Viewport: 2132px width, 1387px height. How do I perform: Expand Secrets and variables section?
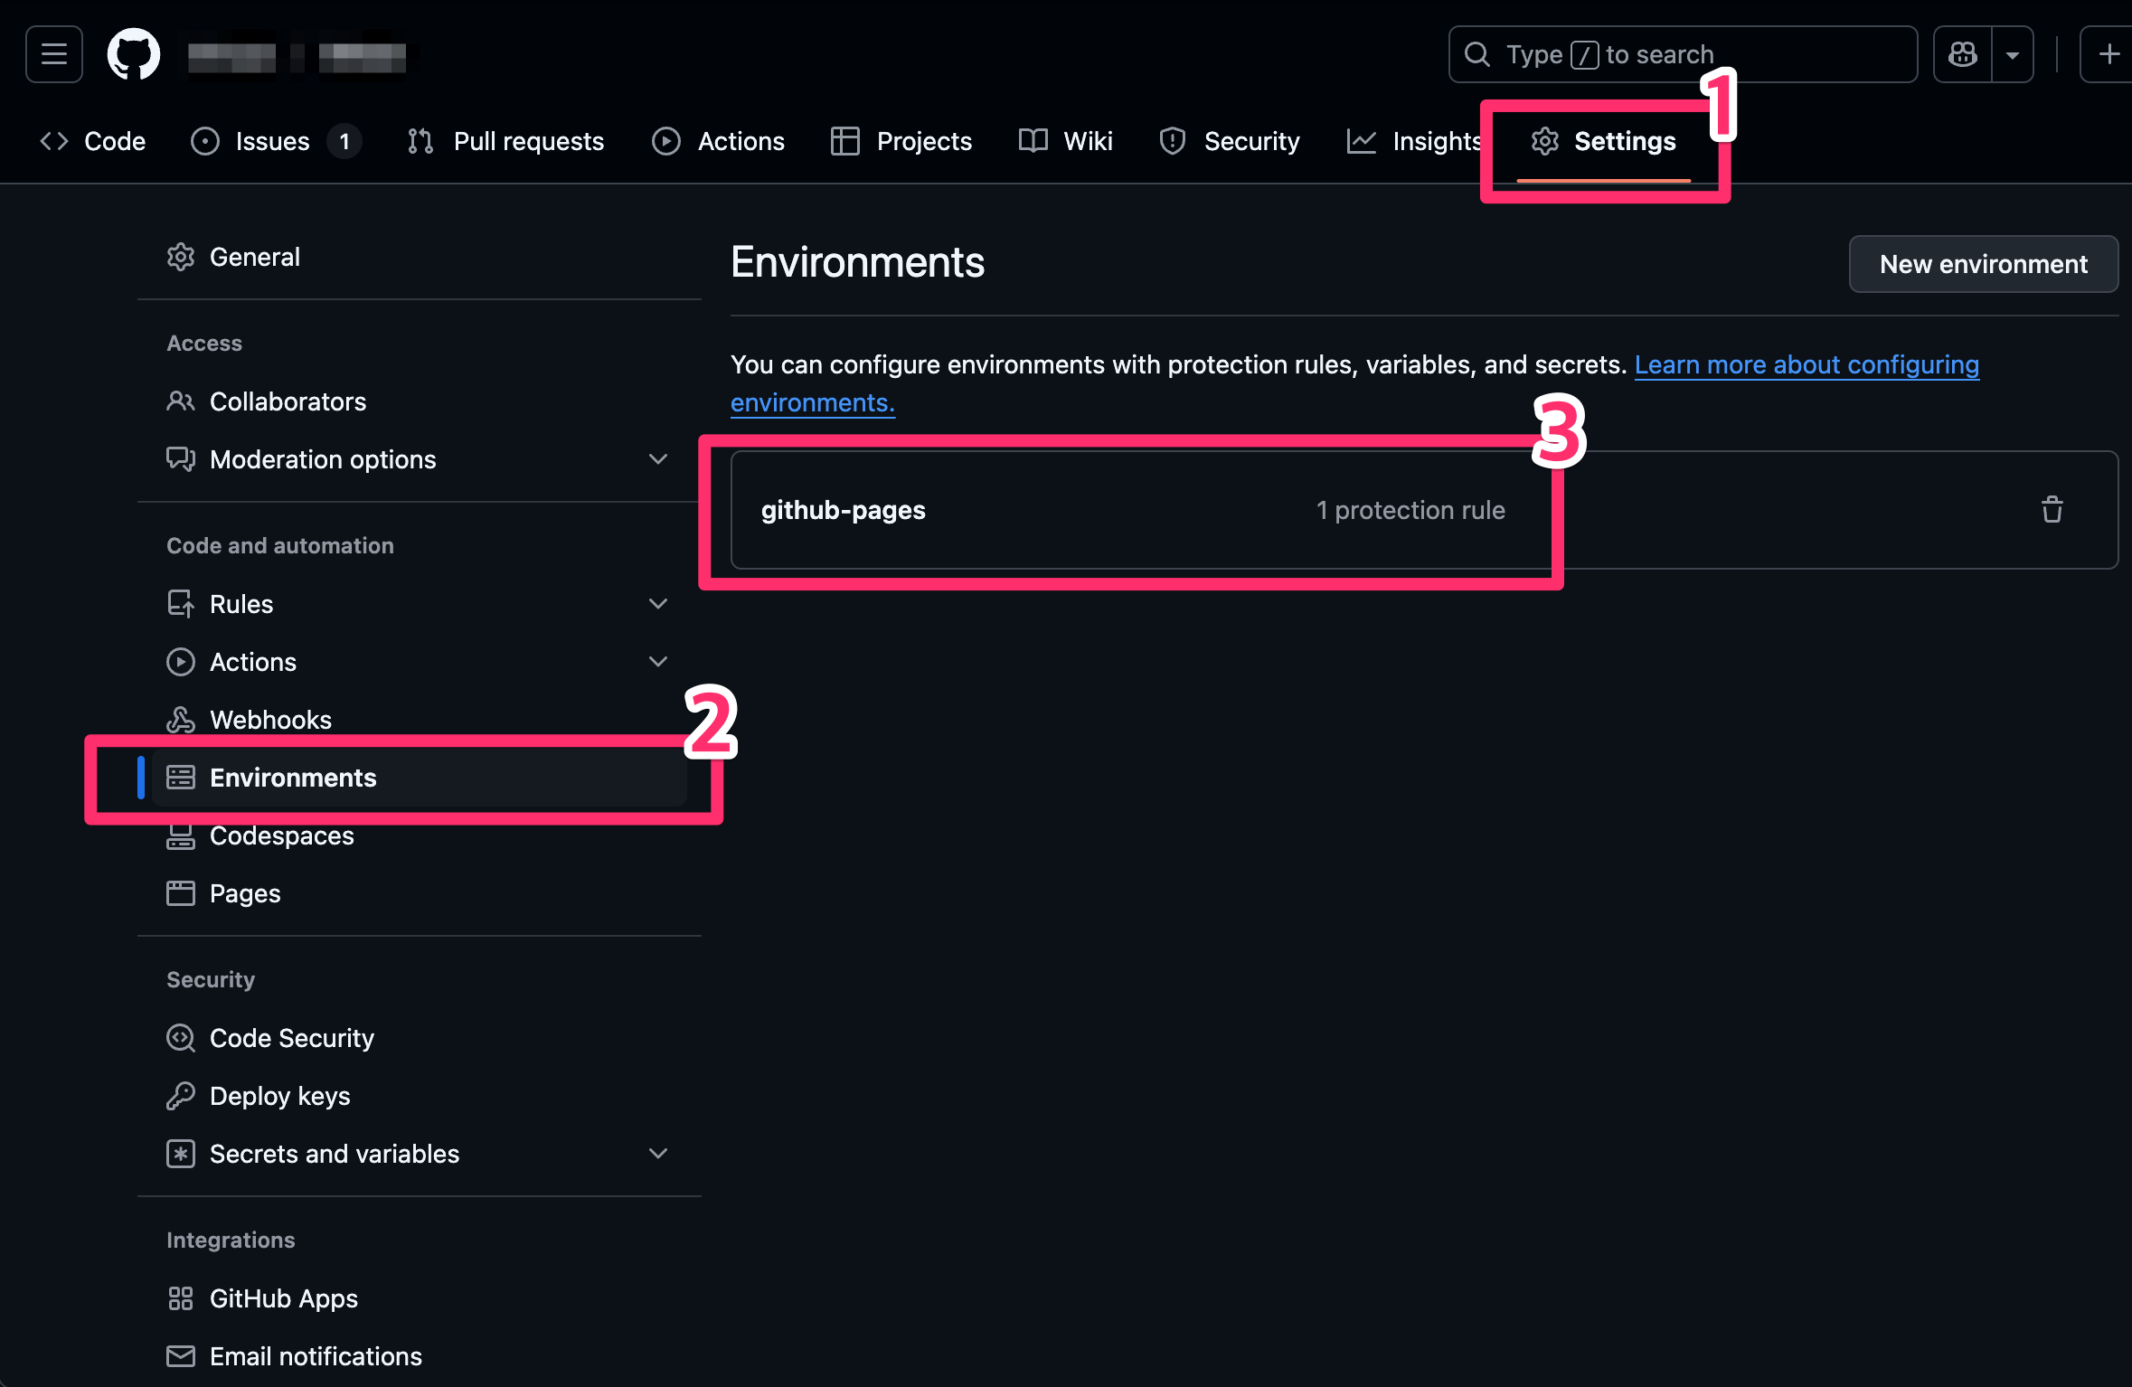657,1154
